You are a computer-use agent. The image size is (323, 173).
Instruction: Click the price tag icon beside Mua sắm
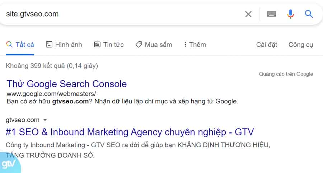click(x=139, y=45)
